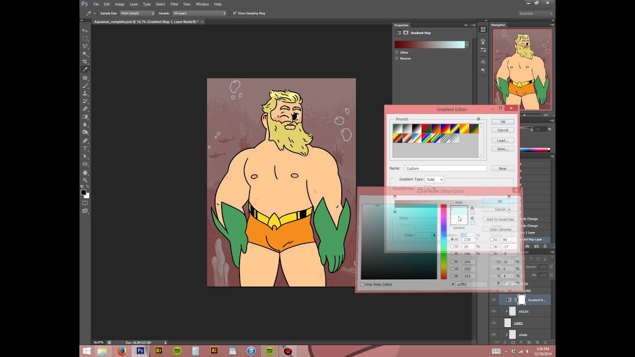
Task: Enable the Dither checkbox
Action: (397, 52)
